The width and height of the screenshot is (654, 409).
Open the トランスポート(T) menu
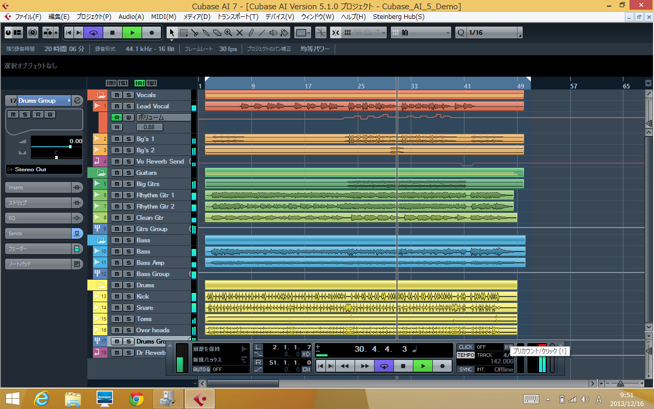pyautogui.click(x=238, y=16)
